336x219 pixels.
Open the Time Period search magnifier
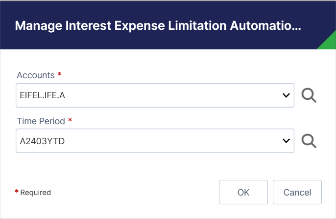pyautogui.click(x=309, y=141)
